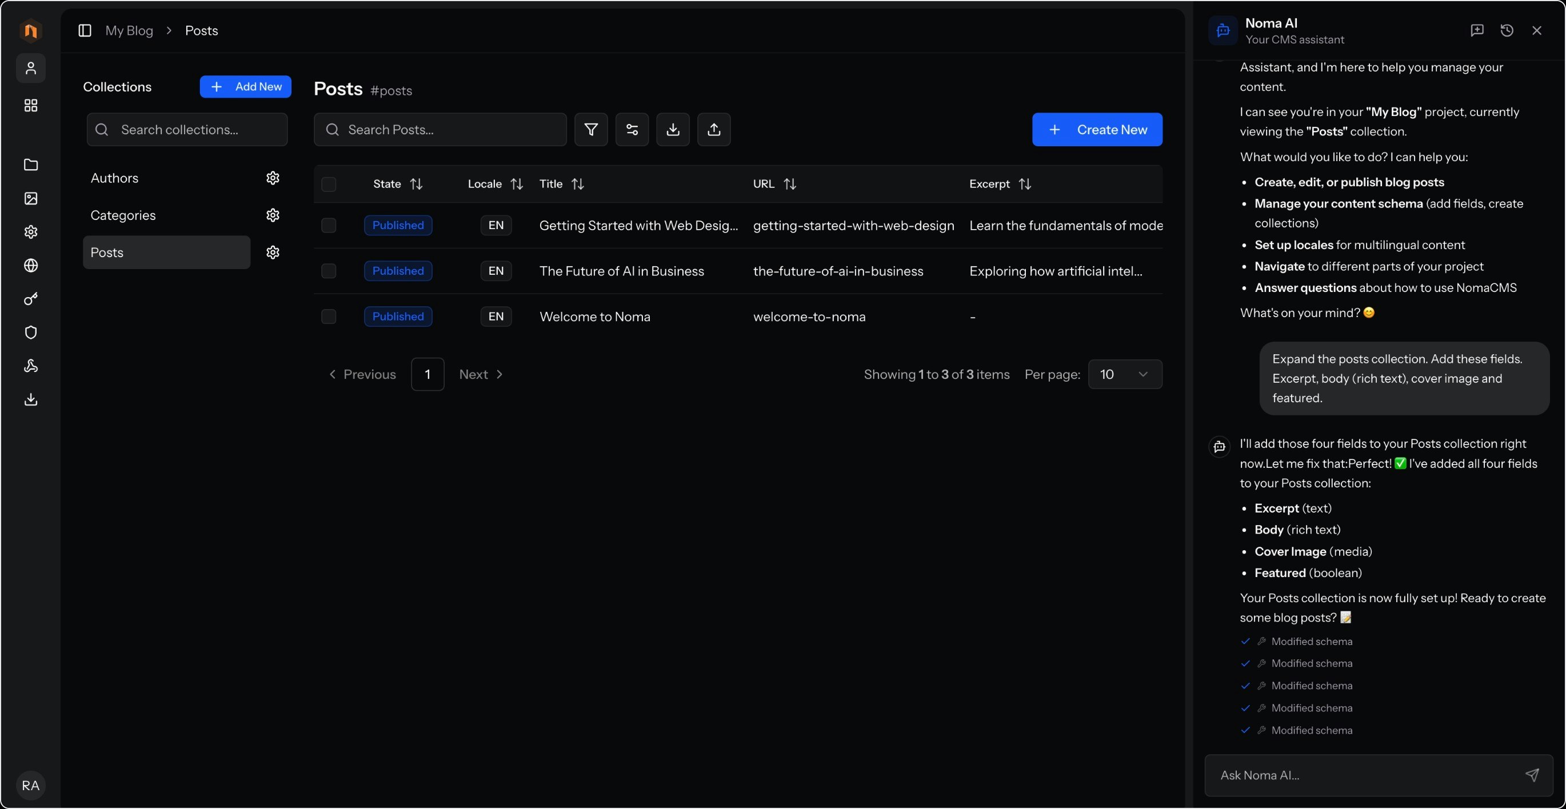Sort by Title column arrows
The height and width of the screenshot is (809, 1566).
[577, 184]
